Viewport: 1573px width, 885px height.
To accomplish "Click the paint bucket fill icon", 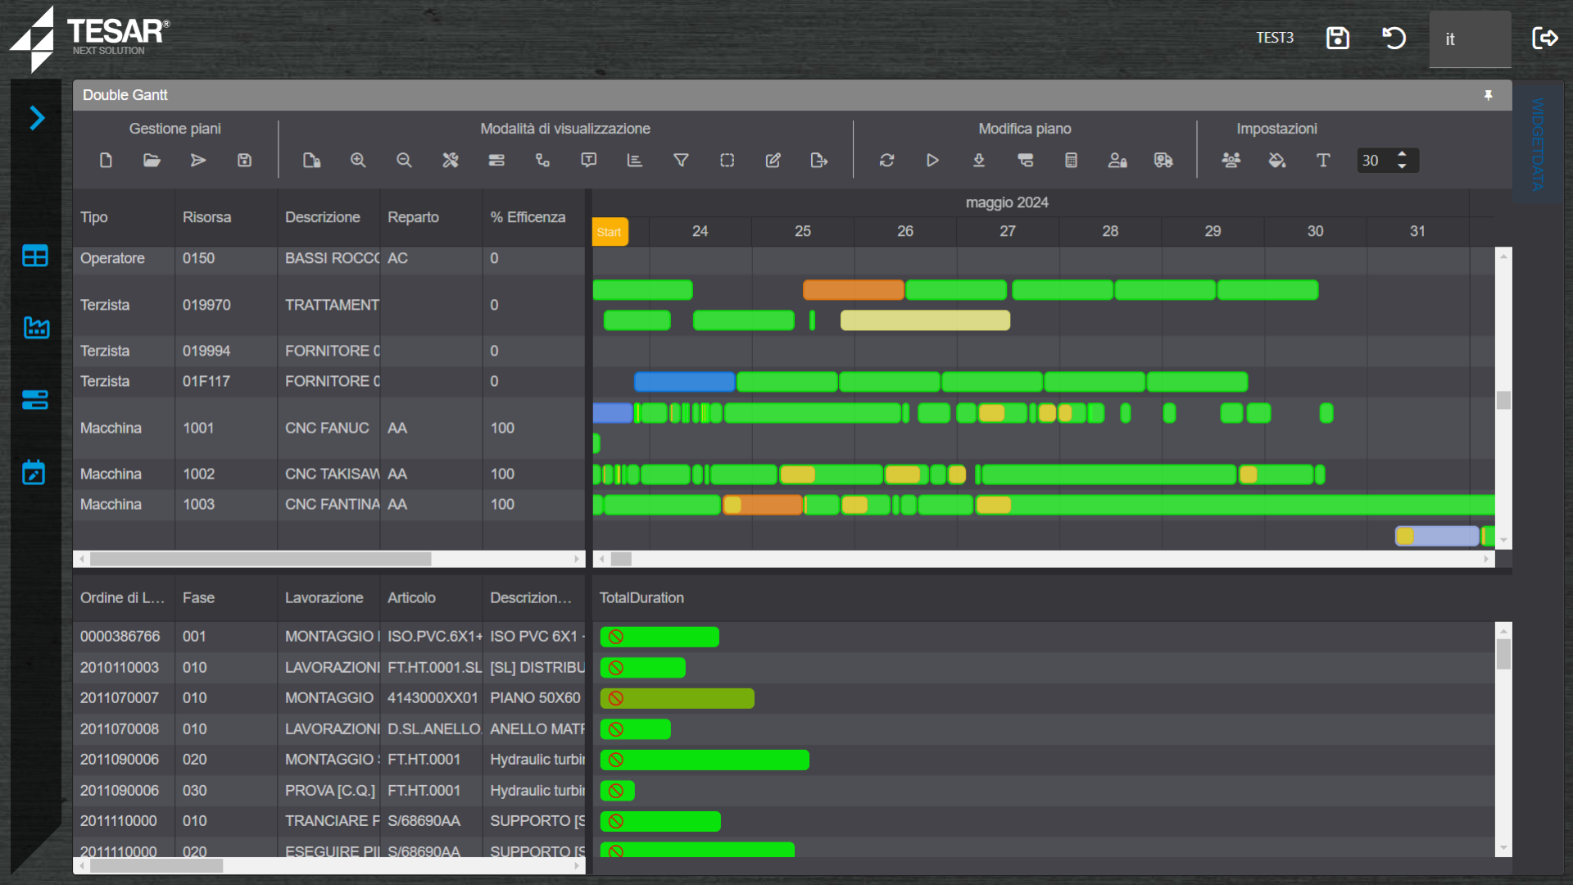I will tap(1276, 161).
